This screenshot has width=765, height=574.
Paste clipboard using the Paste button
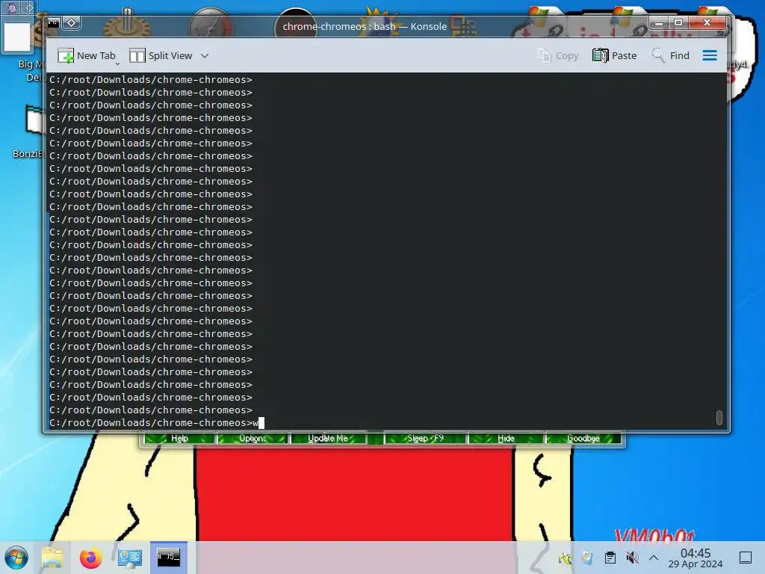[614, 55]
